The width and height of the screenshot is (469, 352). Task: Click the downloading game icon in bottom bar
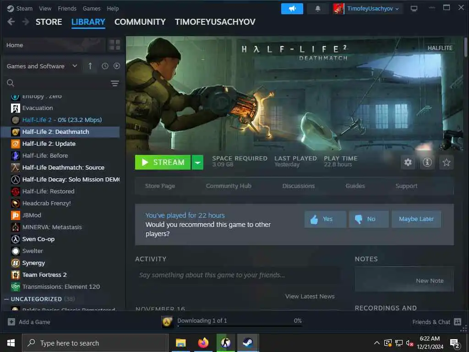[167, 322]
